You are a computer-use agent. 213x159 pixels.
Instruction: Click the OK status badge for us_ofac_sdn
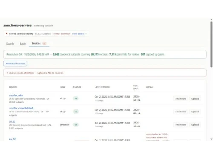pos(76,98)
